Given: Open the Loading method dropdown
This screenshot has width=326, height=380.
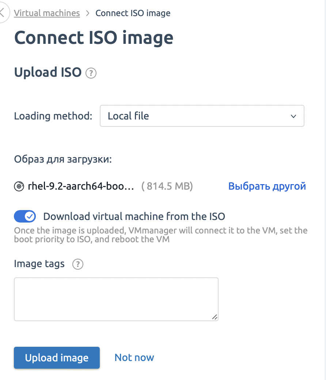Looking at the screenshot, I should tap(202, 116).
